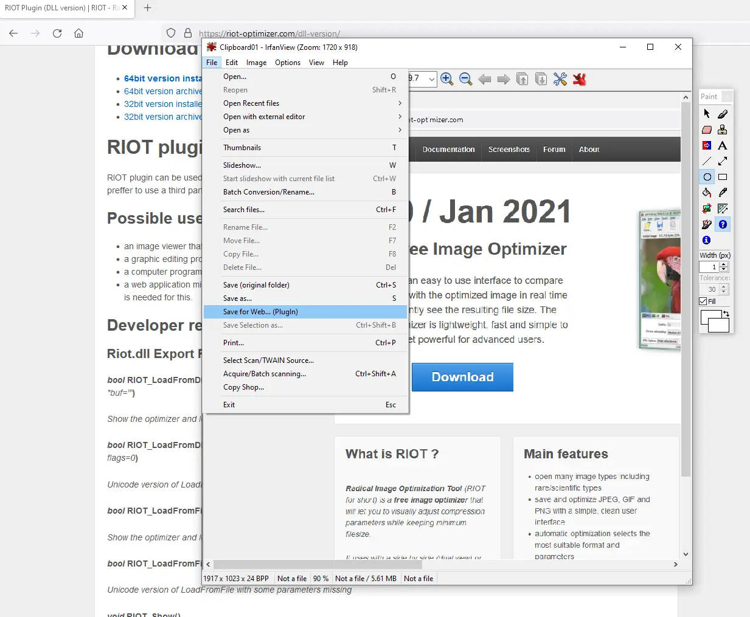
Task: Open the View menu
Action: click(316, 63)
